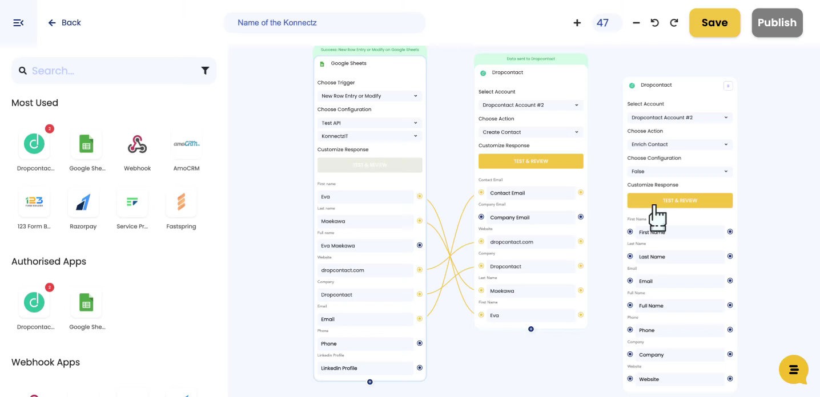
Task: Toggle input connector for Contact Email field
Action: (481, 192)
